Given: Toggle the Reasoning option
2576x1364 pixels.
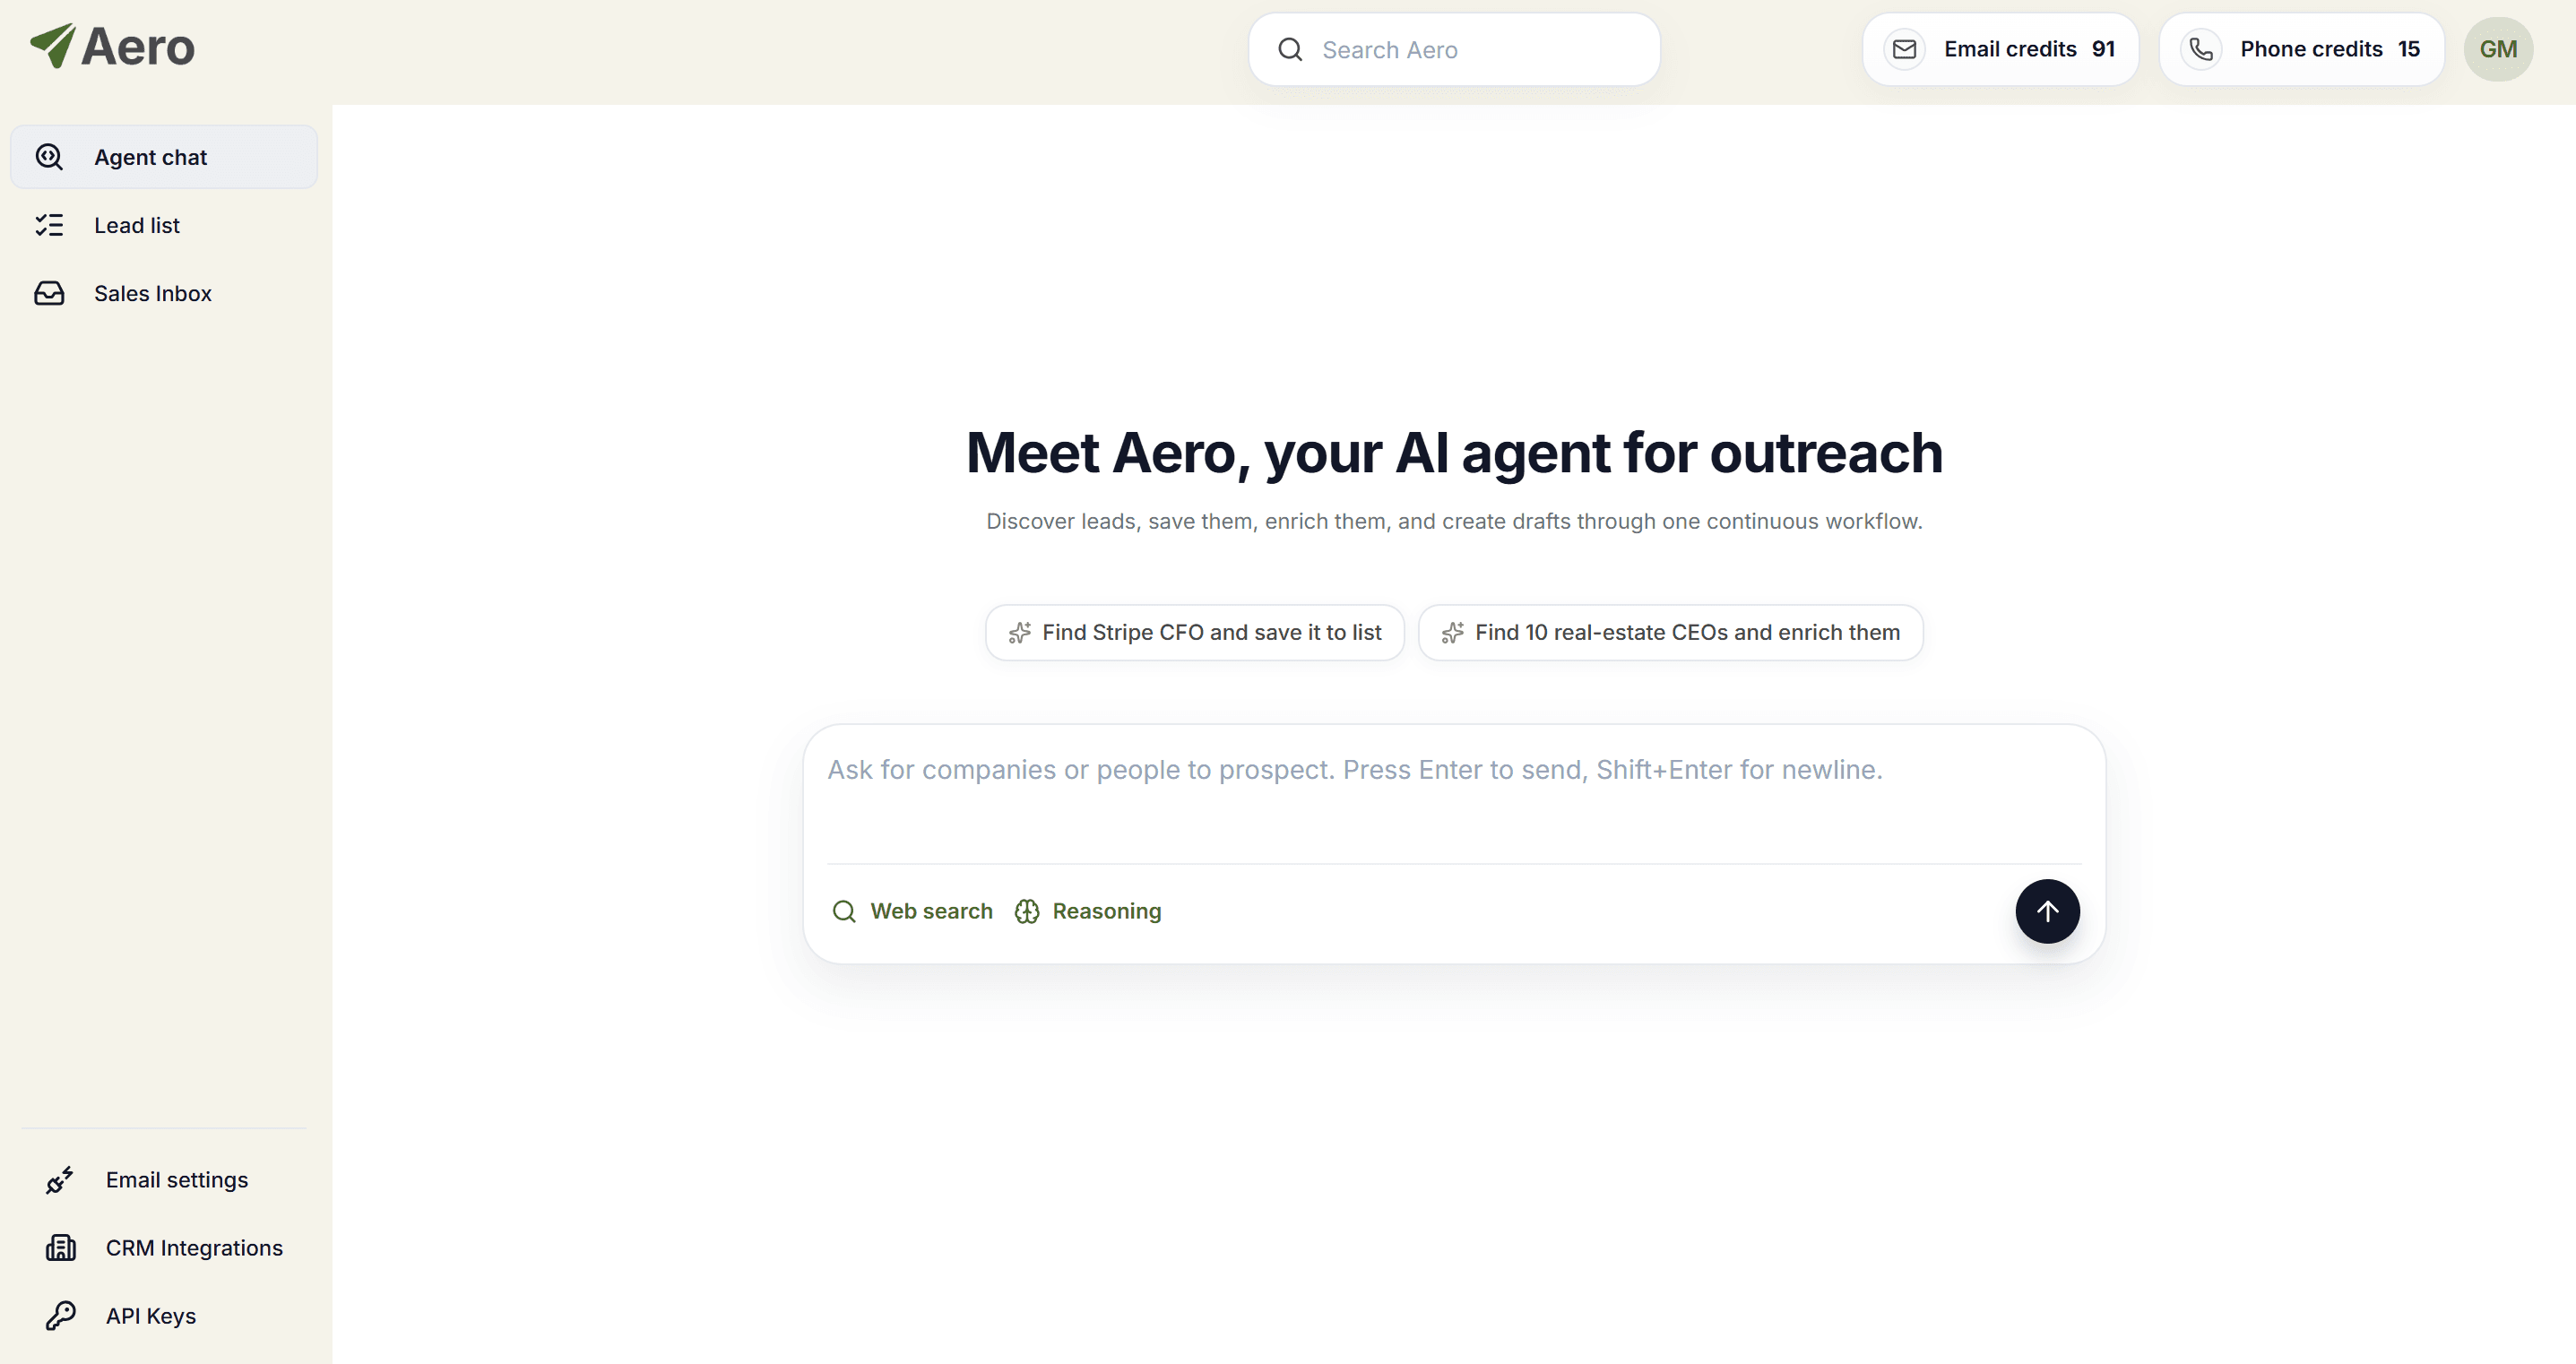Looking at the screenshot, I should coord(1088,911).
